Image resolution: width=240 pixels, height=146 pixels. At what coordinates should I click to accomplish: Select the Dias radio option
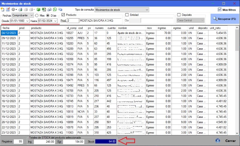coord(48,15)
